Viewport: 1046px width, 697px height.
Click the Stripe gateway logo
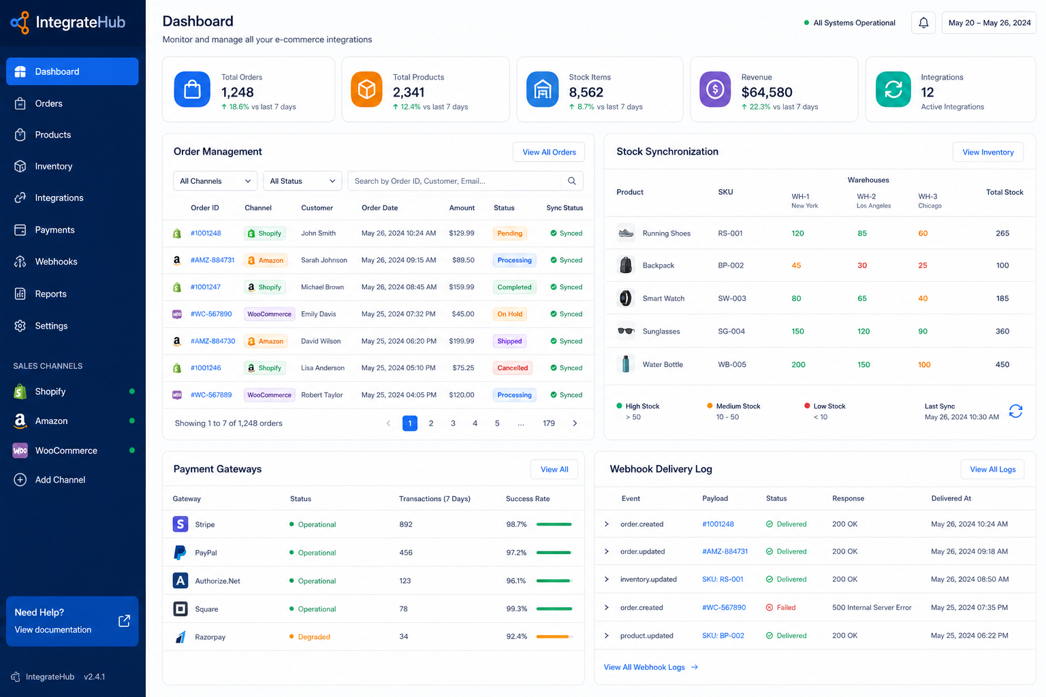[180, 524]
